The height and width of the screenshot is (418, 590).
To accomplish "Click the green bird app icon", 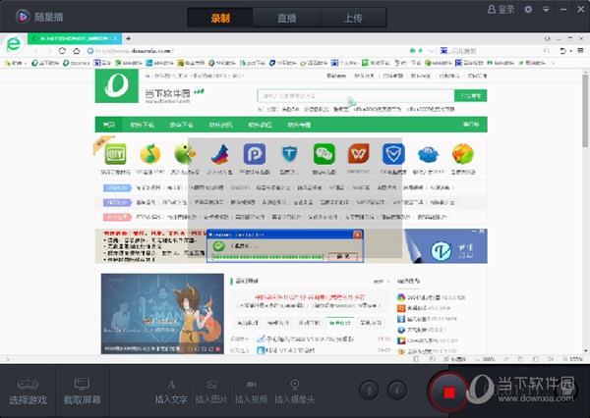I will pyautogui.click(x=185, y=154).
